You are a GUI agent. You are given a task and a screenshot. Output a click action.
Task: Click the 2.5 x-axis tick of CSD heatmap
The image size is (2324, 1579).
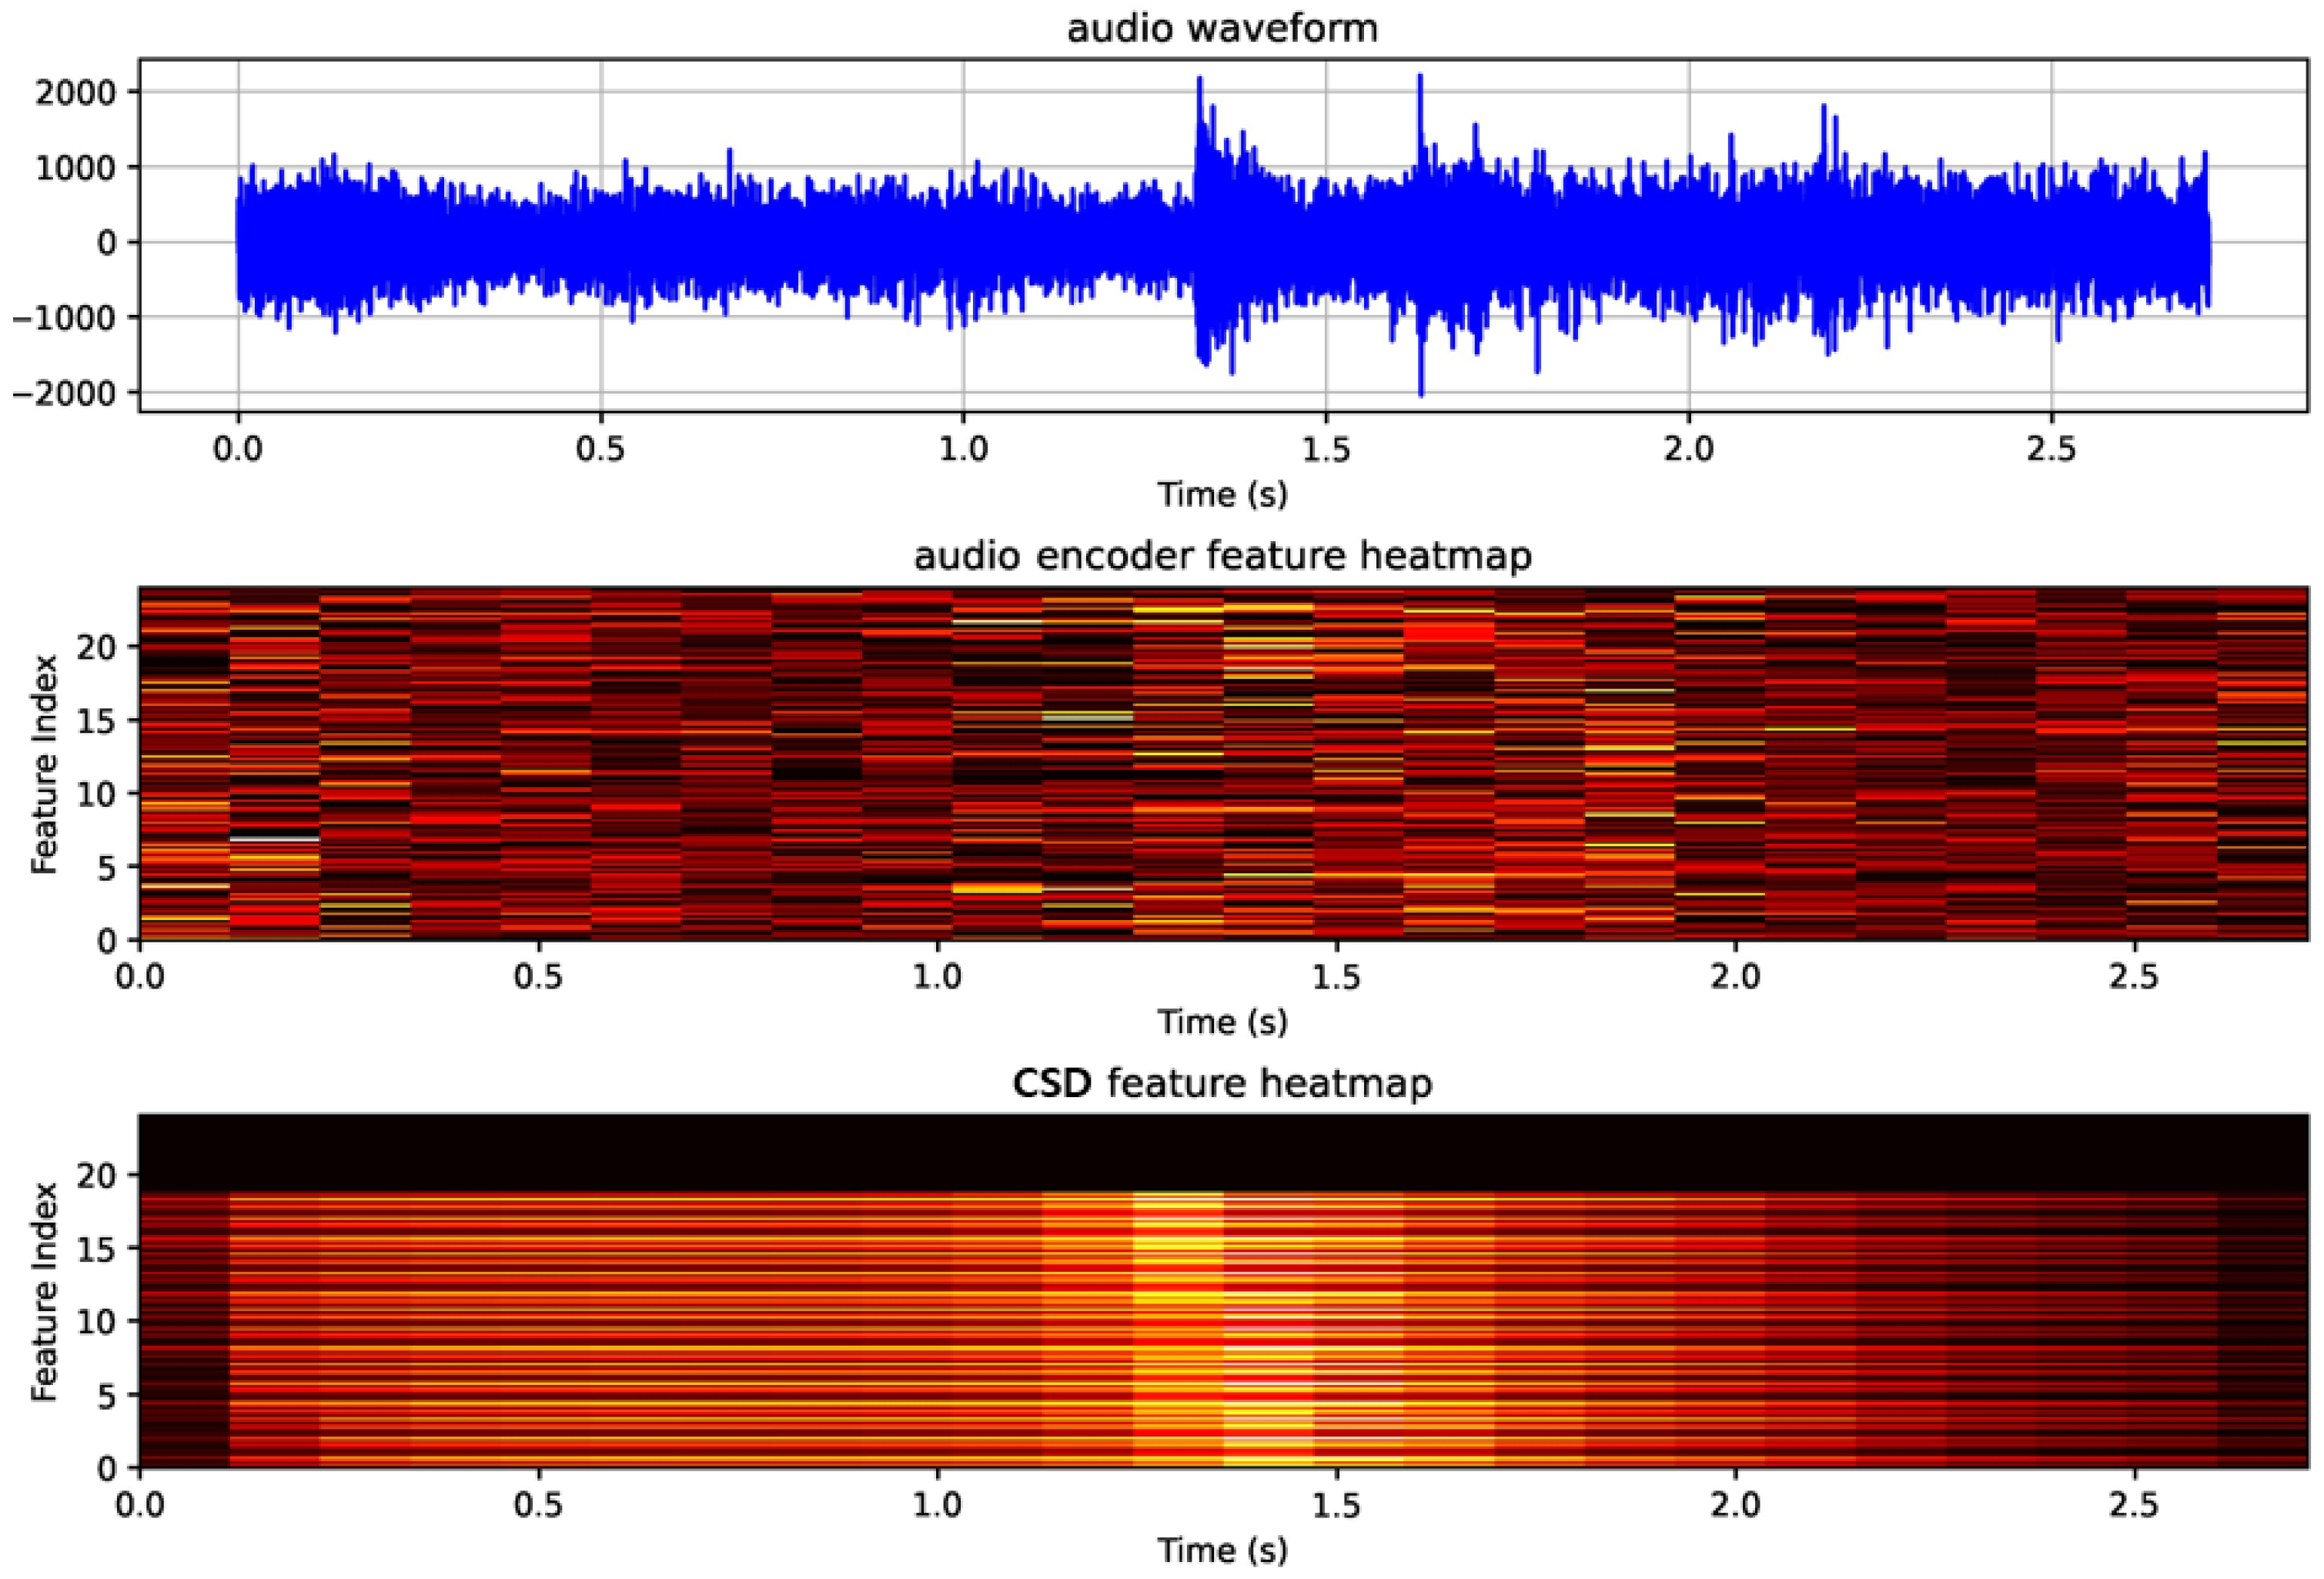pyautogui.click(x=2134, y=1504)
